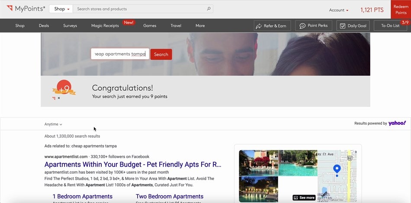Open the 1 Bedroom Apartments link
Viewport: 411px width, 203px height.
click(83, 197)
